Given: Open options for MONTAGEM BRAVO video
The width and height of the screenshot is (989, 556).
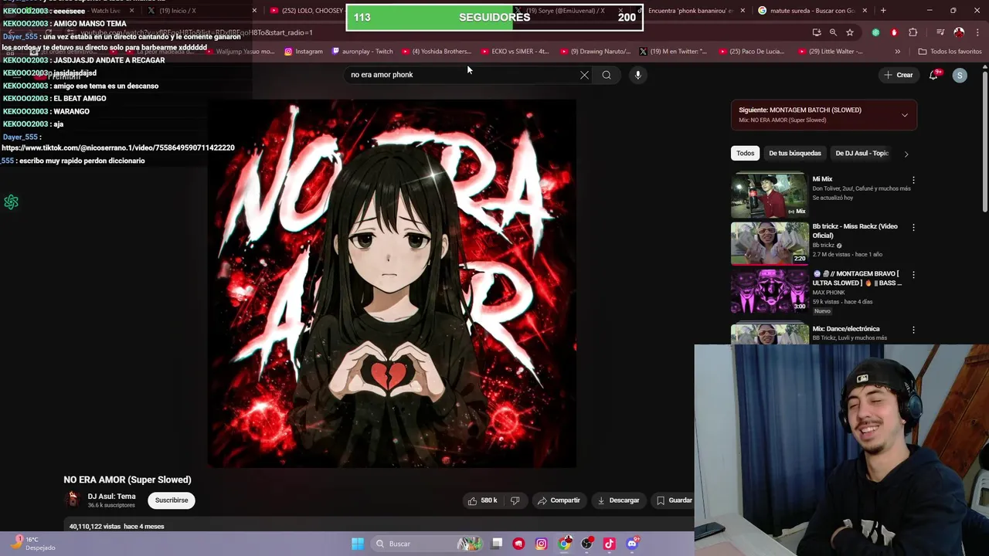Looking at the screenshot, I should point(913,275).
